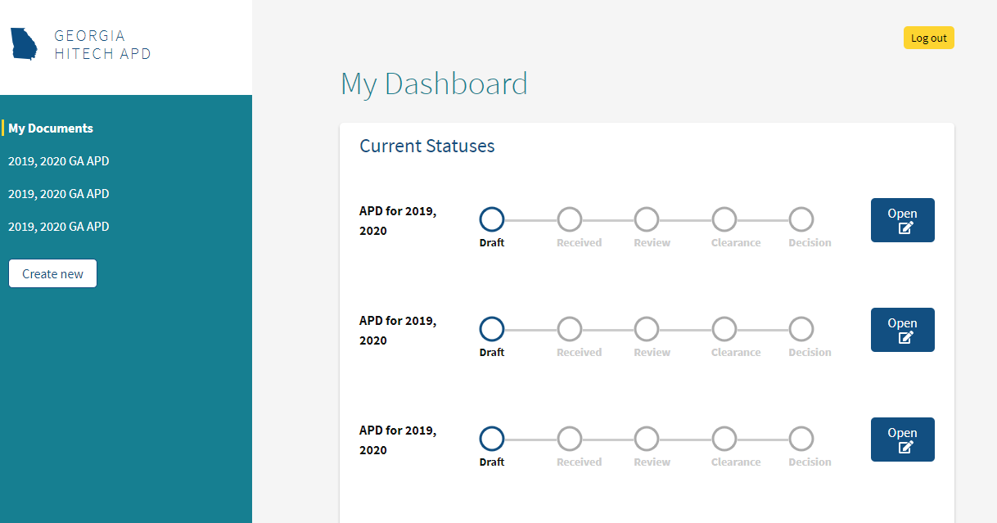Click the edit pencil icon on the third Open button
Screen dimensions: 997x523
point(904,446)
